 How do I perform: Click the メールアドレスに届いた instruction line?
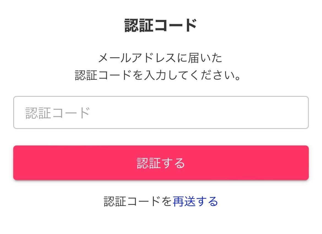point(160,58)
